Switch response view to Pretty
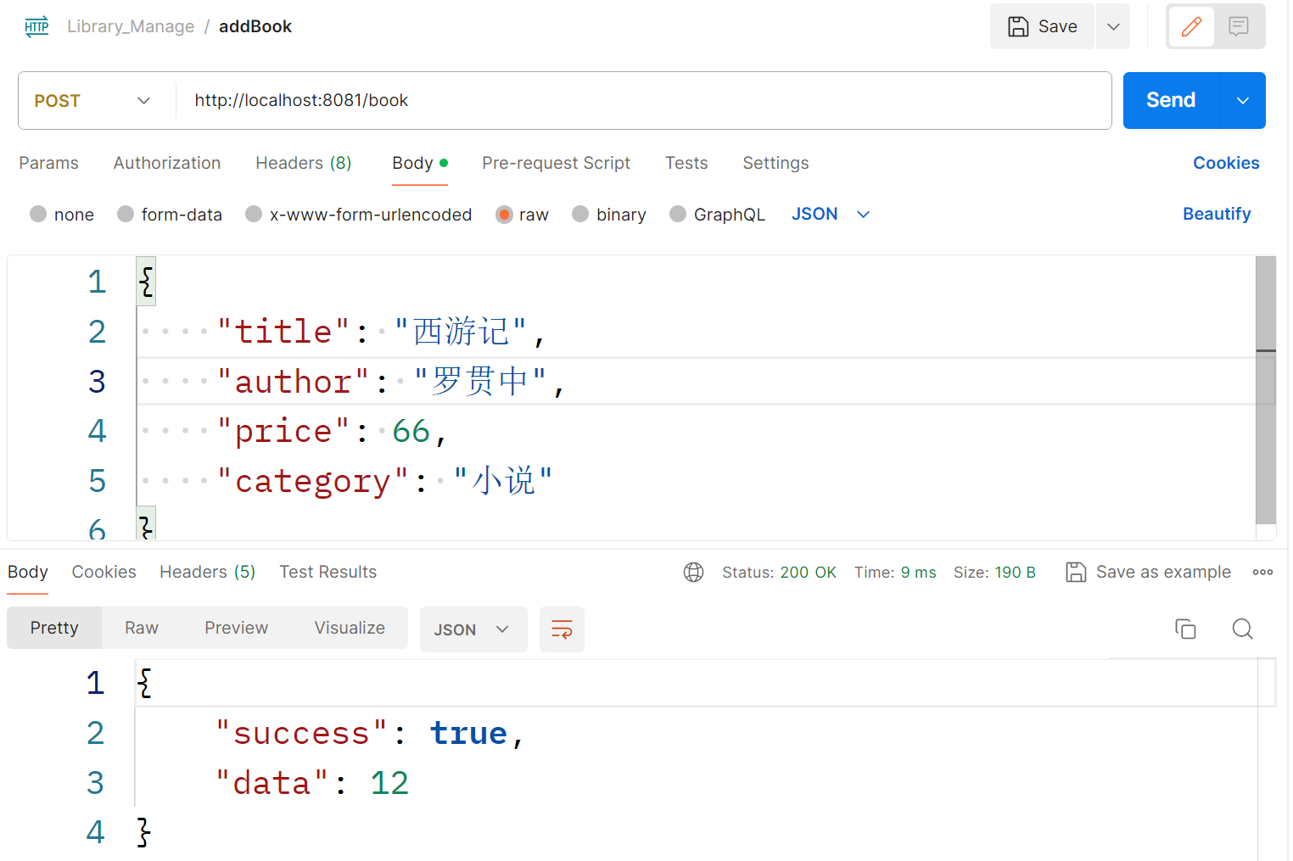The height and width of the screenshot is (861, 1293). (54, 628)
